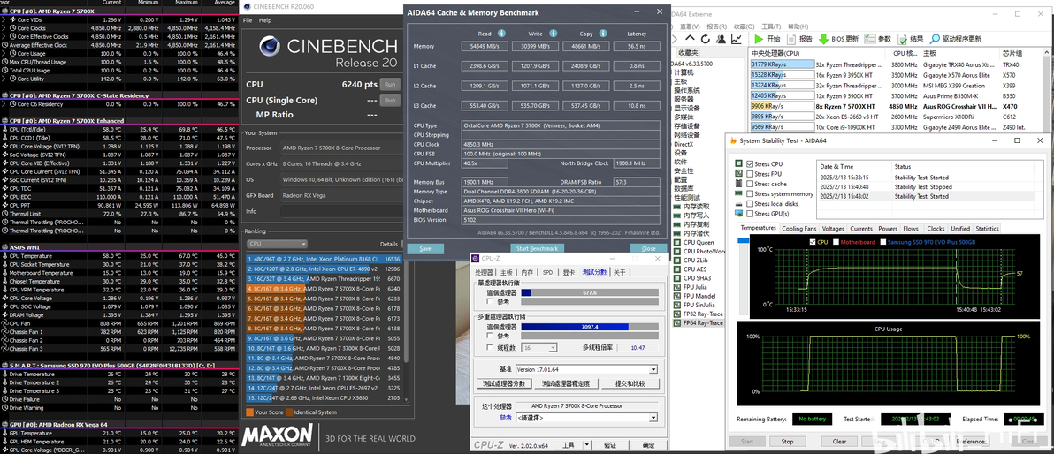Toggle the Stress CPU checkbox
The width and height of the screenshot is (1054, 454).
(750, 164)
